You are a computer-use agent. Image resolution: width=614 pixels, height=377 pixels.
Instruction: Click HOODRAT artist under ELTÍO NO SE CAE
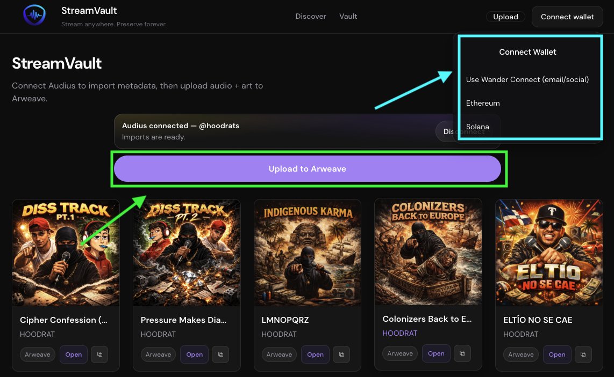[521, 334]
